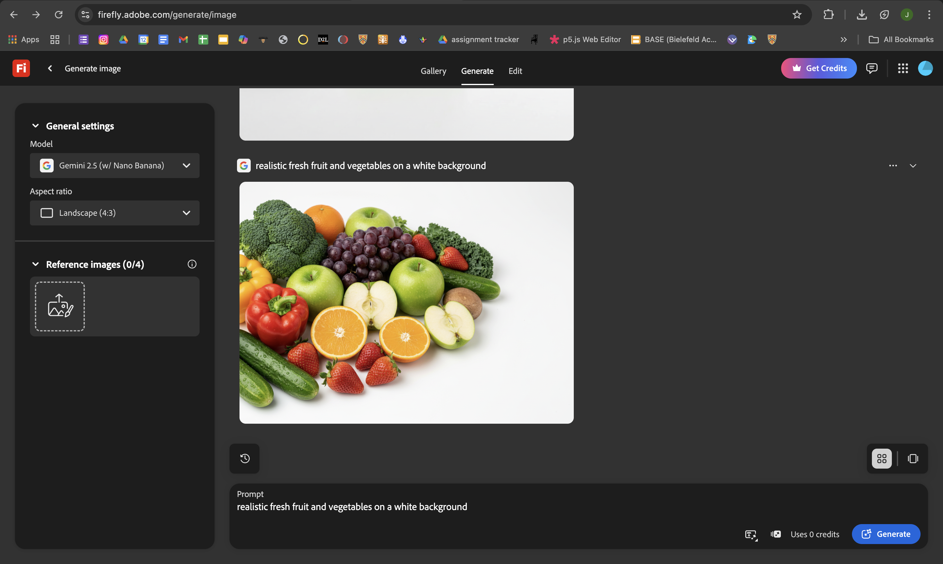Click the 'Aspect ratio' label text
Image resolution: width=943 pixels, height=564 pixels.
click(x=51, y=191)
